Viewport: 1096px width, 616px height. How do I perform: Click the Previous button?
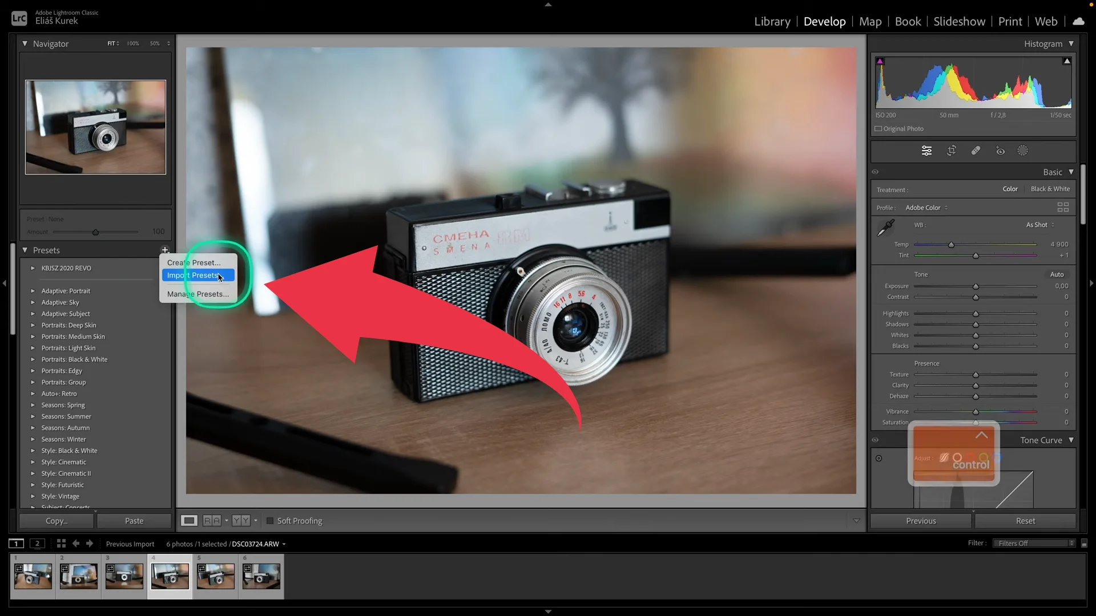pos(921,520)
